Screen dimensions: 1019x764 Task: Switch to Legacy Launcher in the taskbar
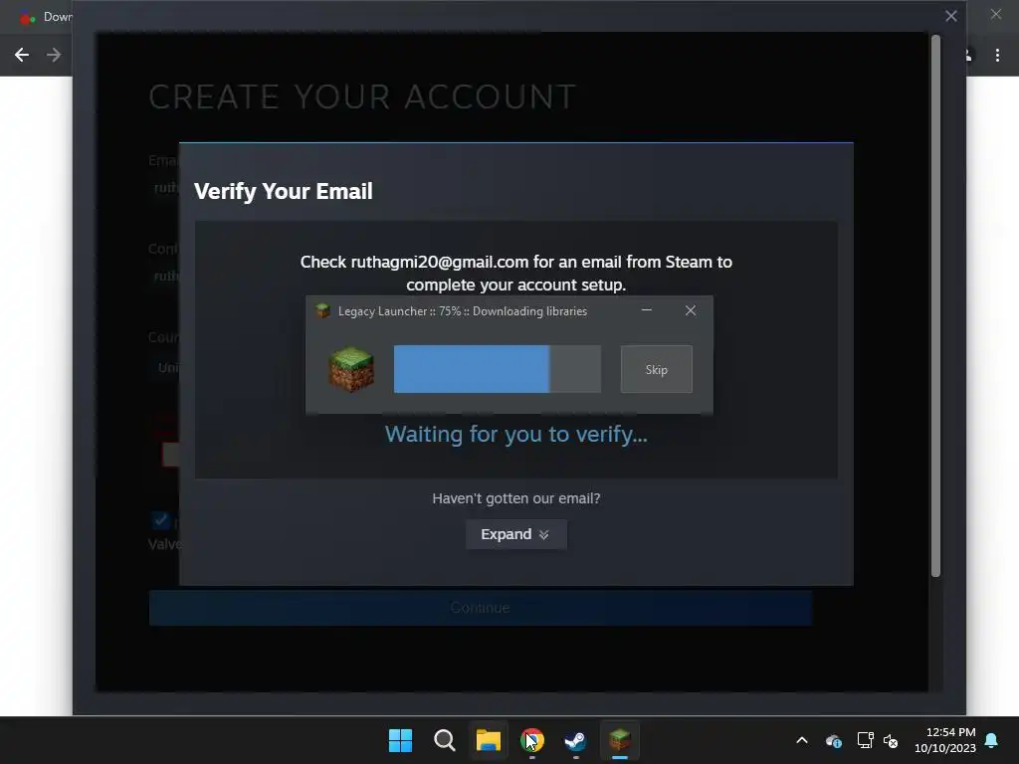pyautogui.click(x=619, y=740)
